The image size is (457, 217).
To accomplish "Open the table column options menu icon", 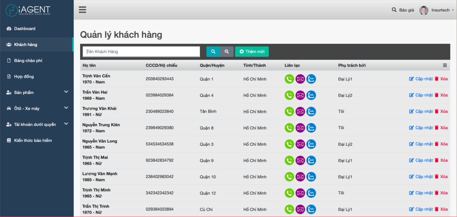I will [x=445, y=65].
